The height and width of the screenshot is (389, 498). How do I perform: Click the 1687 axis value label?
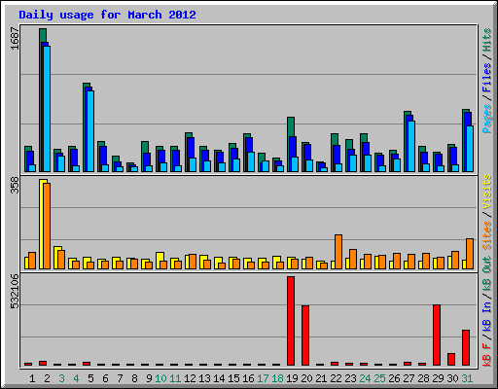(x=15, y=39)
